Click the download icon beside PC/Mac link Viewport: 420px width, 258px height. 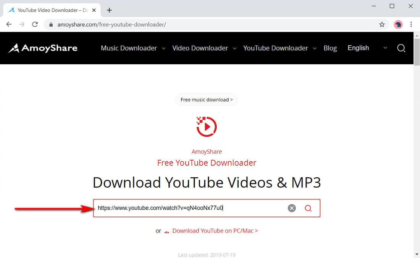pos(166,232)
